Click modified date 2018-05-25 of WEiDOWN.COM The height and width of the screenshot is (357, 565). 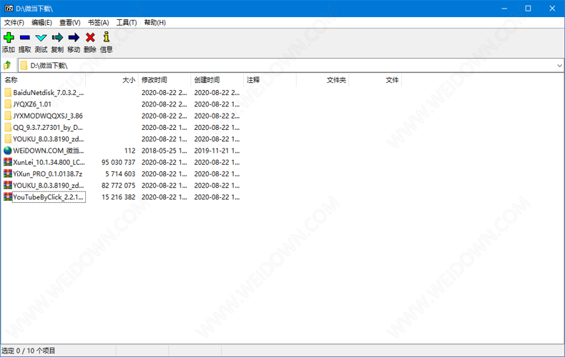click(x=164, y=151)
